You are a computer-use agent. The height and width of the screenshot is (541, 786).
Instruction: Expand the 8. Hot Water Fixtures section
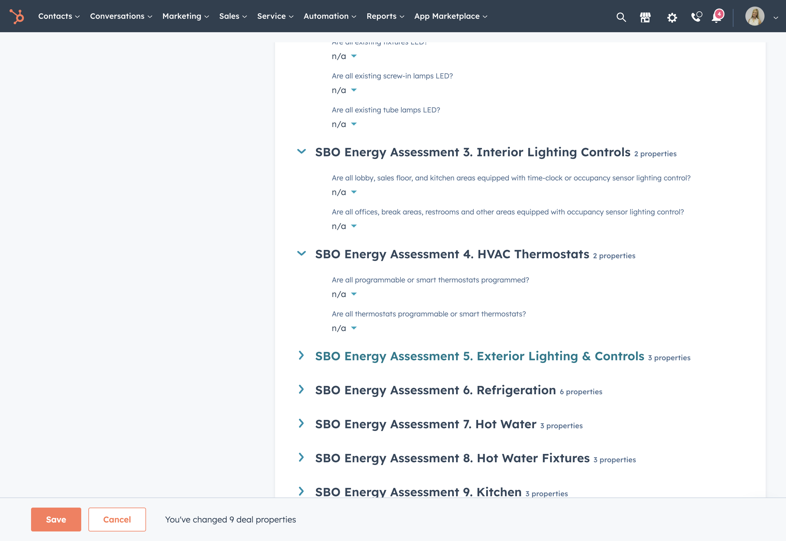(x=301, y=457)
